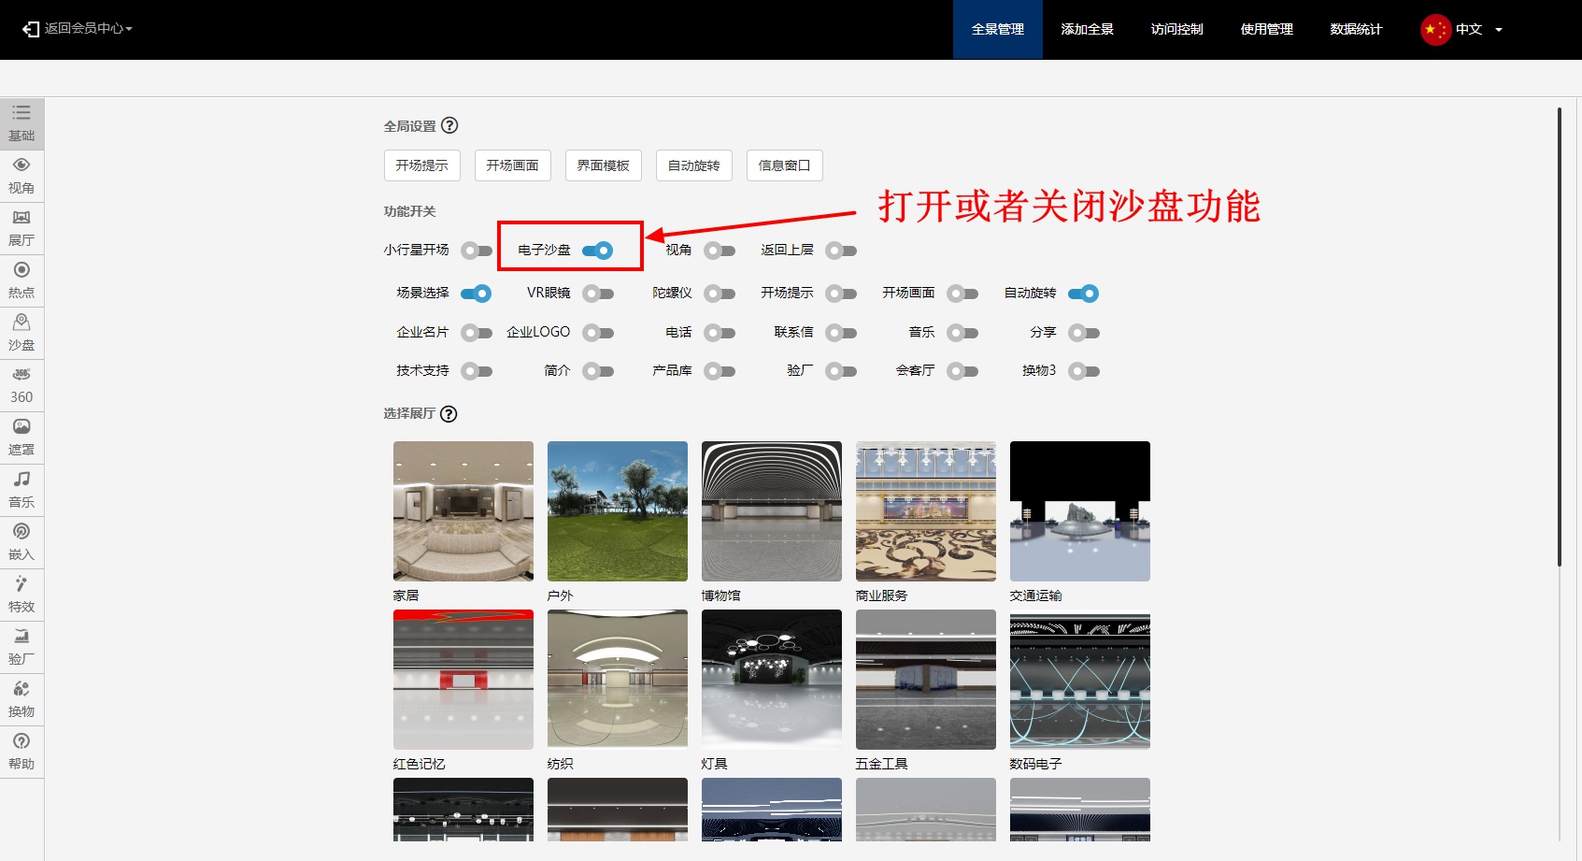Open the 热点 hotspot sidebar icon
1582x861 pixels.
pos(21,280)
